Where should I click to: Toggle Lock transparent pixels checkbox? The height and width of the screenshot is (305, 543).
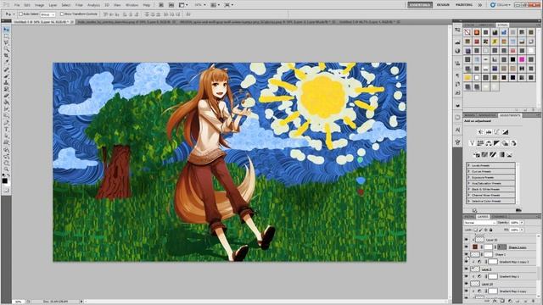[475, 230]
